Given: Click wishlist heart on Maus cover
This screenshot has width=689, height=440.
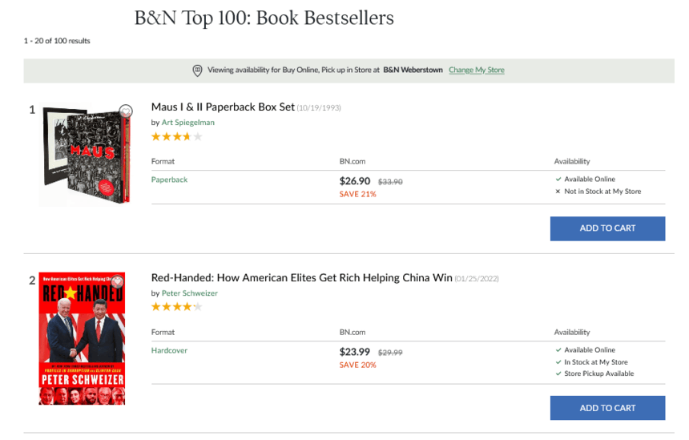Looking at the screenshot, I should pos(125,111).
